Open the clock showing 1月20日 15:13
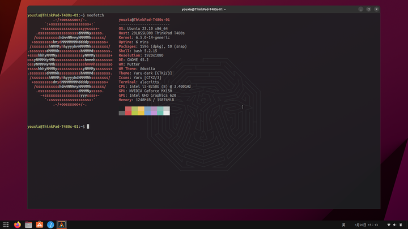408x229 pixels. (367, 225)
